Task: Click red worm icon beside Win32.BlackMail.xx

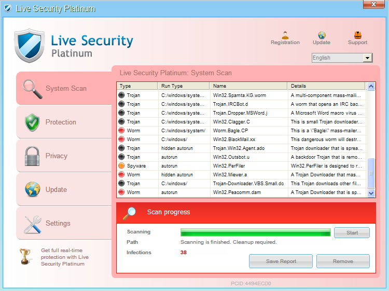Action: click(x=121, y=139)
